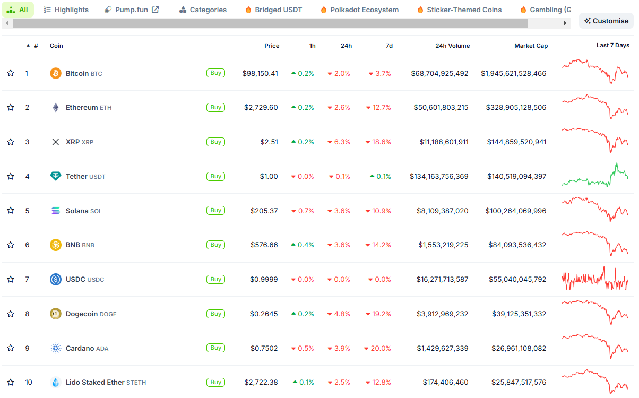Click Buy for Lido Staked Ether
This screenshot has height=398, width=639.
pos(215,382)
